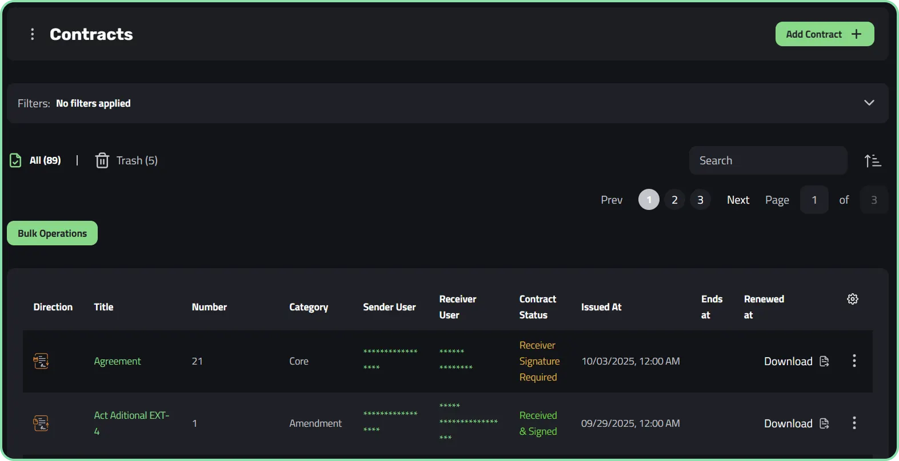Focus the Search input field
This screenshot has width=899, height=461.
(768, 160)
